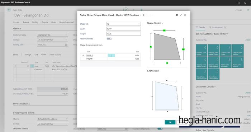Image resolution: width=251 pixels, height=132 pixels.
Task: Expand the Invoice Details section
Action: coord(22,104)
